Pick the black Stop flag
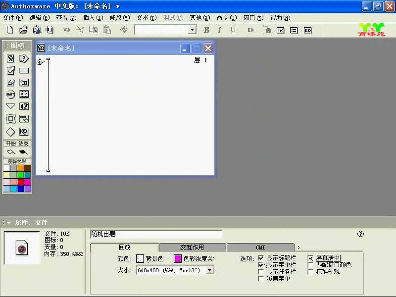396x297 pixels. [23, 152]
